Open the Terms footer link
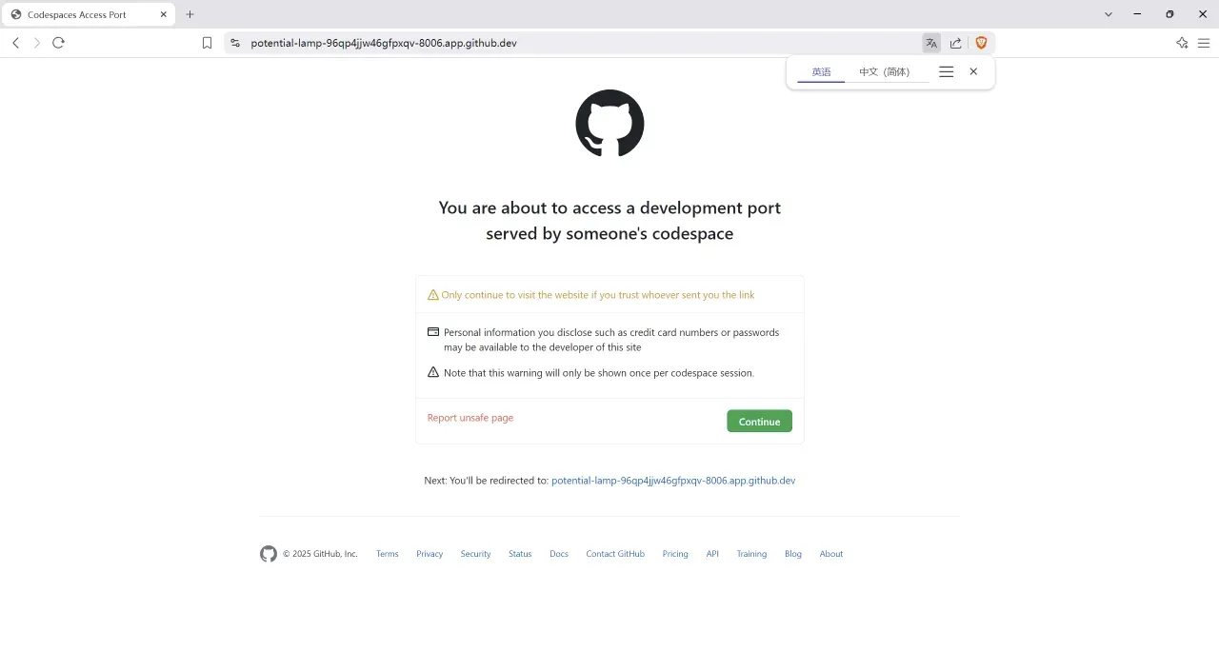Viewport: 1219px width, 651px height. (388, 554)
